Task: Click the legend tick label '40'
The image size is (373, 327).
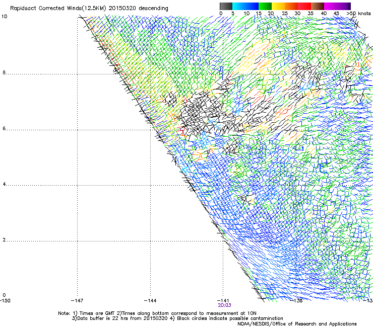Action: pyautogui.click(x=324, y=14)
